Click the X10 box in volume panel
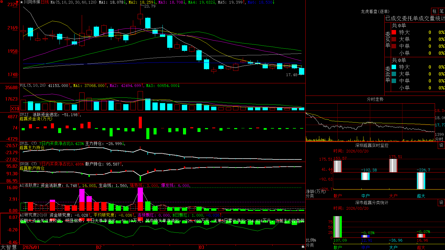 click(15, 109)
